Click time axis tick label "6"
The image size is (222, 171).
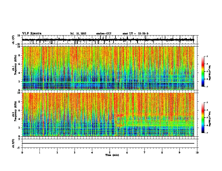coord(127,153)
